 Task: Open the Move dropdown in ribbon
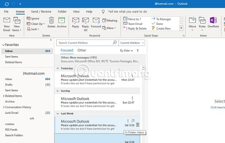[192, 24]
